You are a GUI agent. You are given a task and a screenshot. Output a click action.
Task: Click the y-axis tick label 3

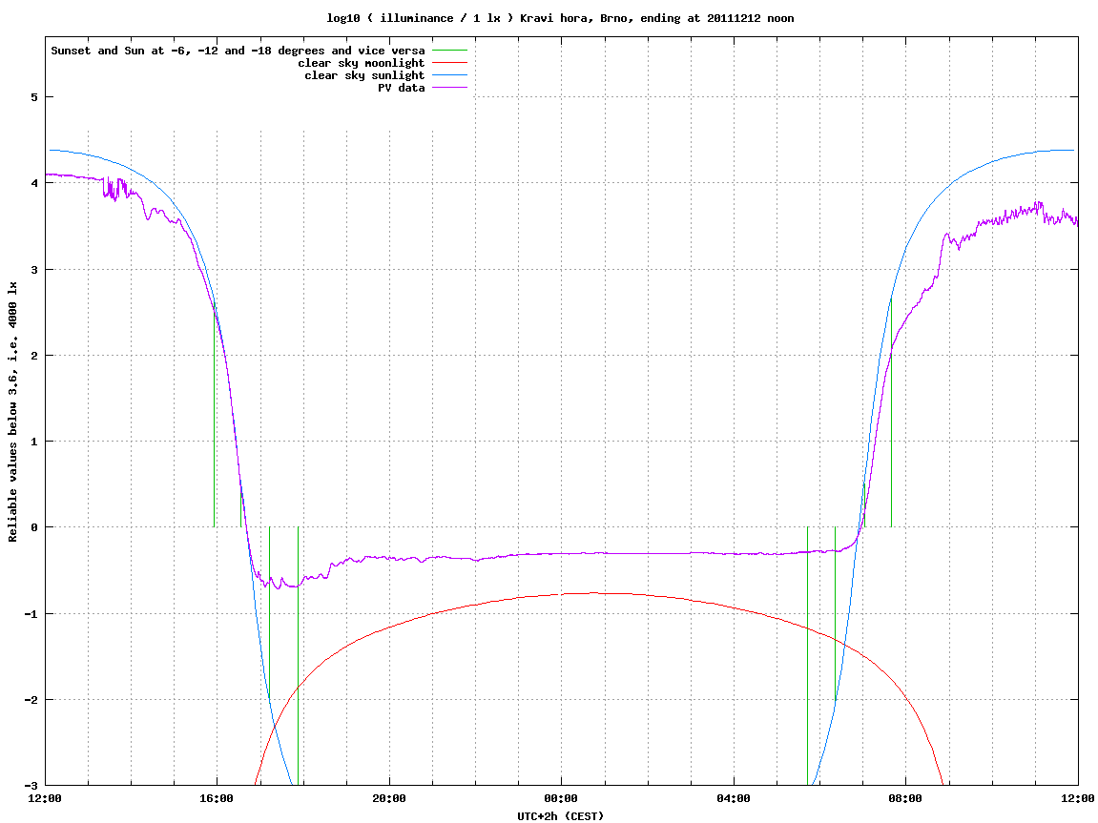point(33,270)
